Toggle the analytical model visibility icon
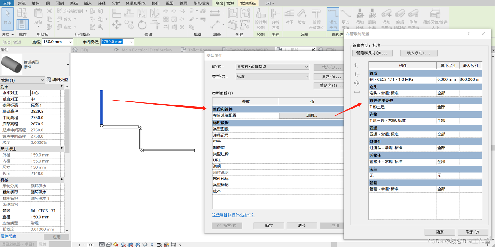Image resolution: width=495 pixels, height=247 pixels. (x=167, y=245)
